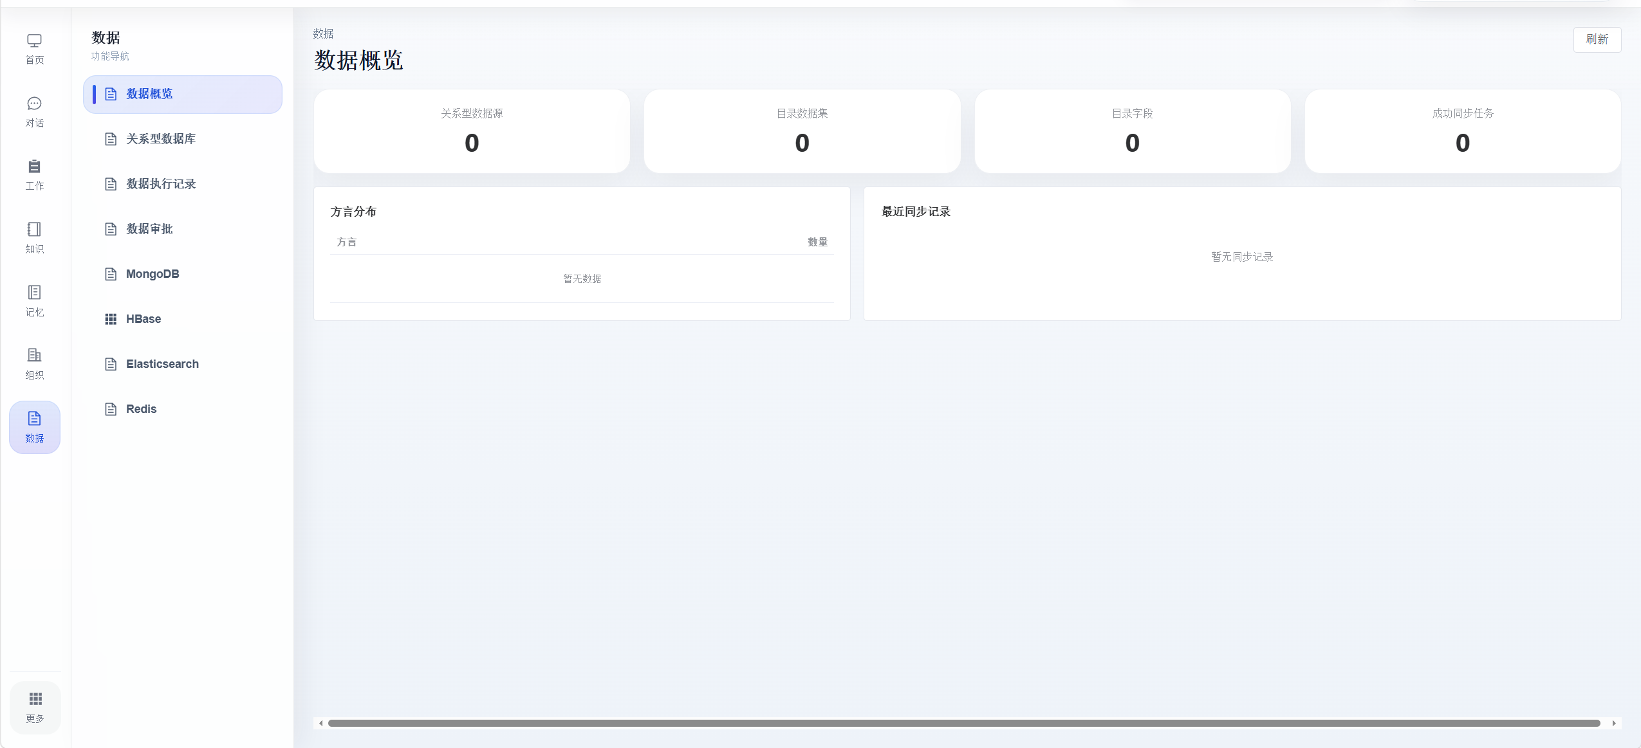This screenshot has width=1641, height=748.
Task: Click the 方言 column header
Action: pos(346,242)
